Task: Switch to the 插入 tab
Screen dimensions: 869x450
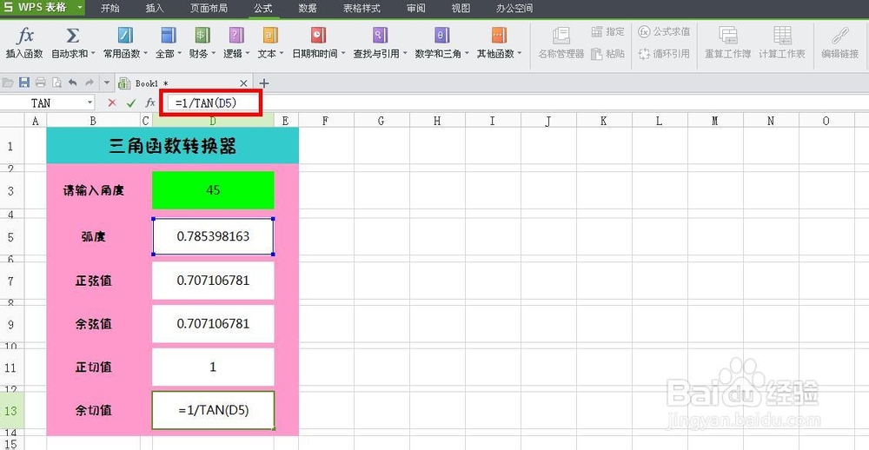Action: pos(155,9)
